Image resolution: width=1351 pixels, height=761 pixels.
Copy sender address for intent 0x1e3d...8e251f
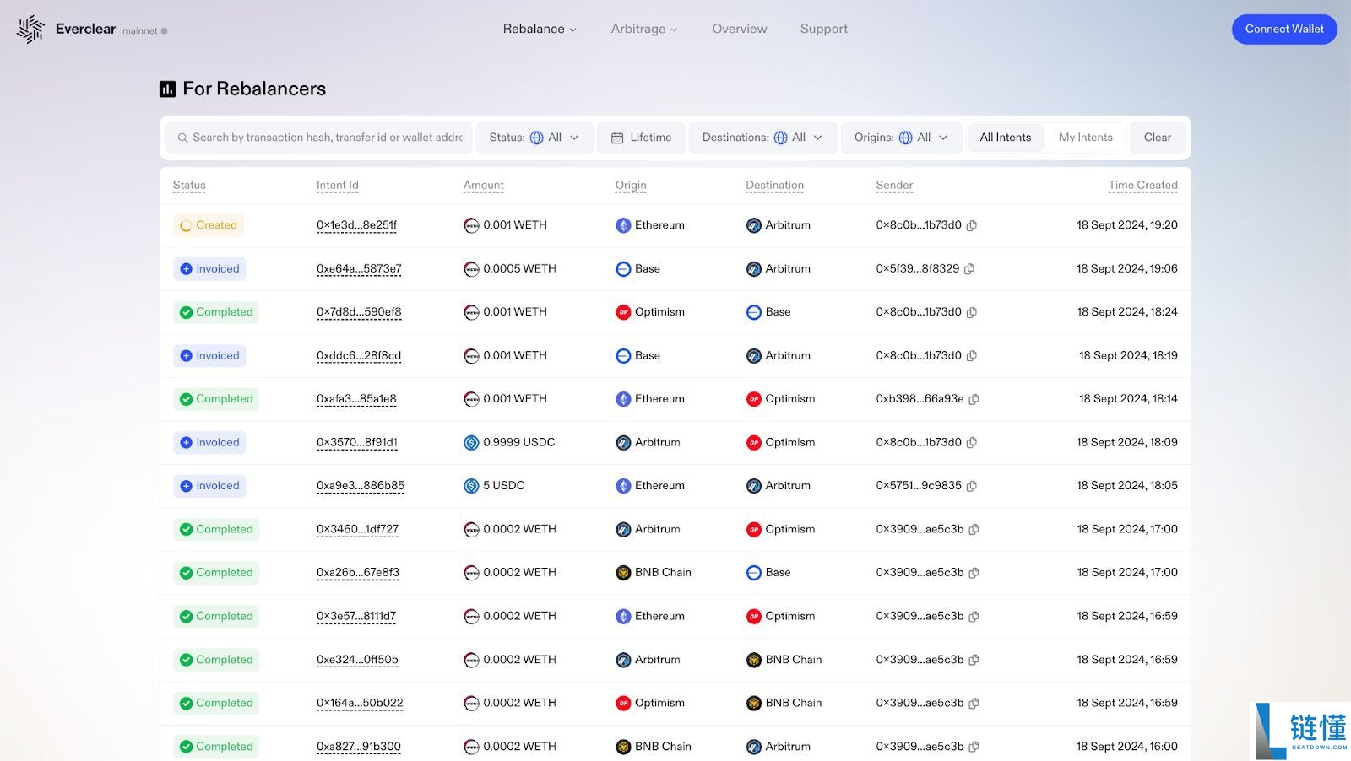(972, 225)
